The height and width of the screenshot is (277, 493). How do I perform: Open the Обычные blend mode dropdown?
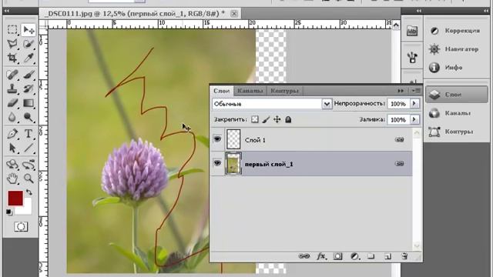327,104
